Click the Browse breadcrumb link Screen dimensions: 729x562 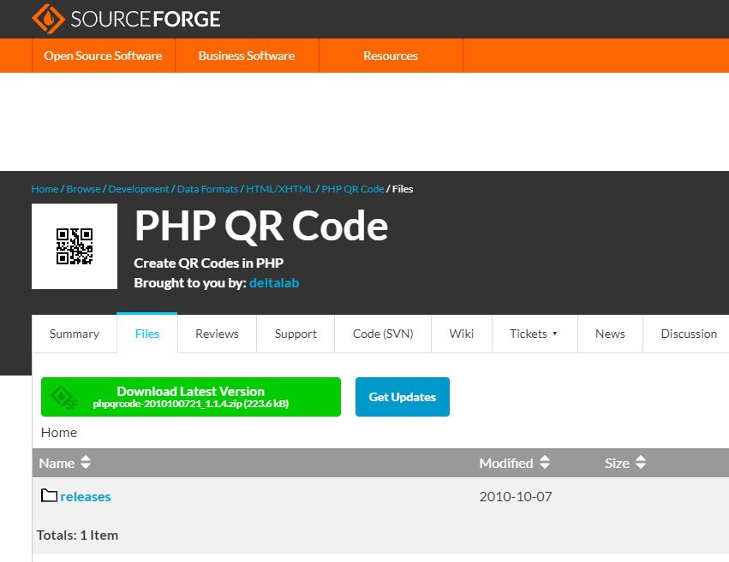[x=83, y=189]
